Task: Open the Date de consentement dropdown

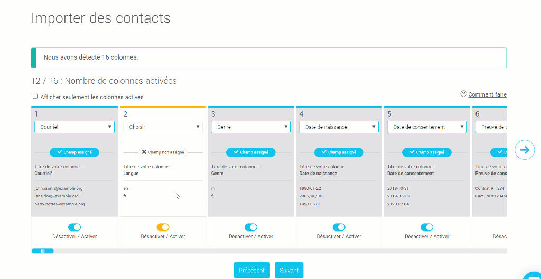Action: tap(427, 127)
